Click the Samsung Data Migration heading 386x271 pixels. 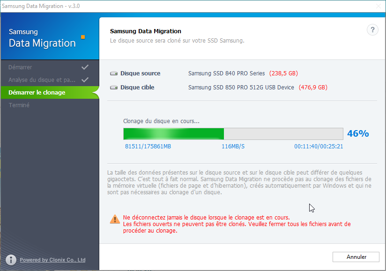pyautogui.click(x=146, y=31)
